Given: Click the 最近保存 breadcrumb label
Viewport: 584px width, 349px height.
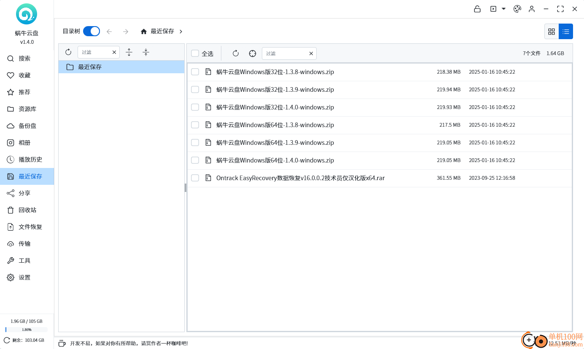Looking at the screenshot, I should click(162, 31).
